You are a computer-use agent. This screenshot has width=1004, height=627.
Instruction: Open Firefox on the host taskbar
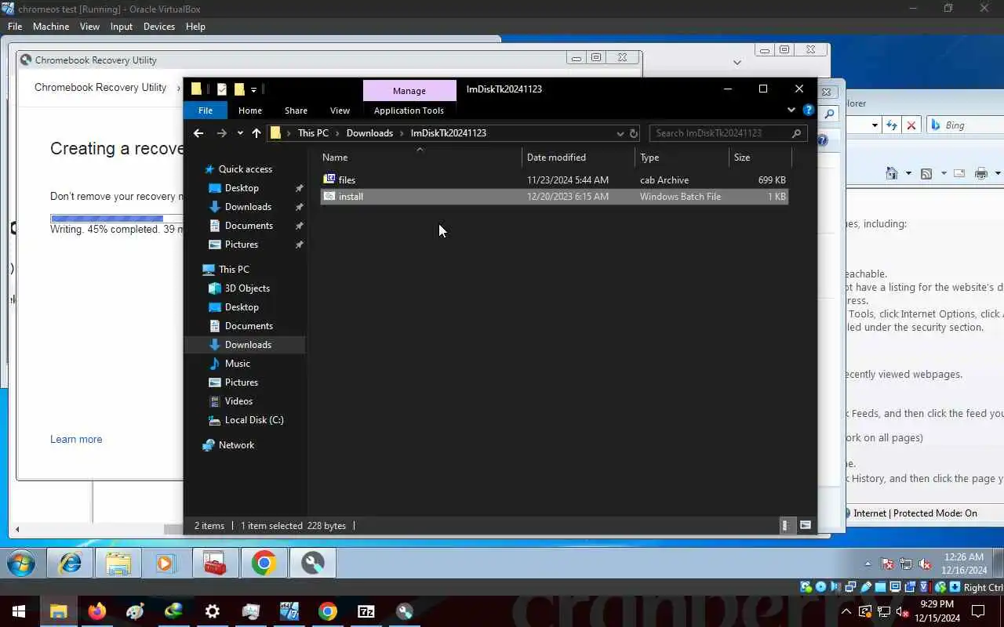click(97, 611)
